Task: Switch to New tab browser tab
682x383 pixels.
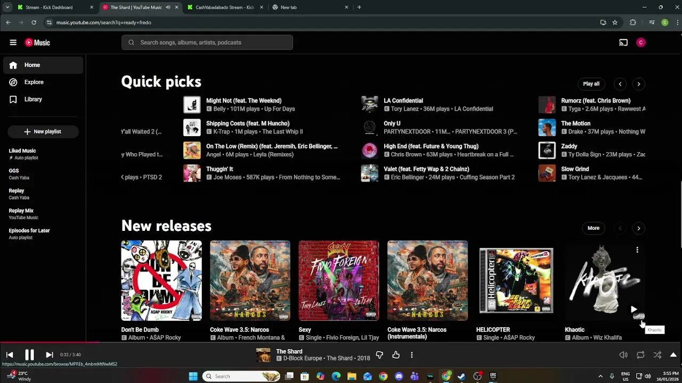Action: click(310, 7)
